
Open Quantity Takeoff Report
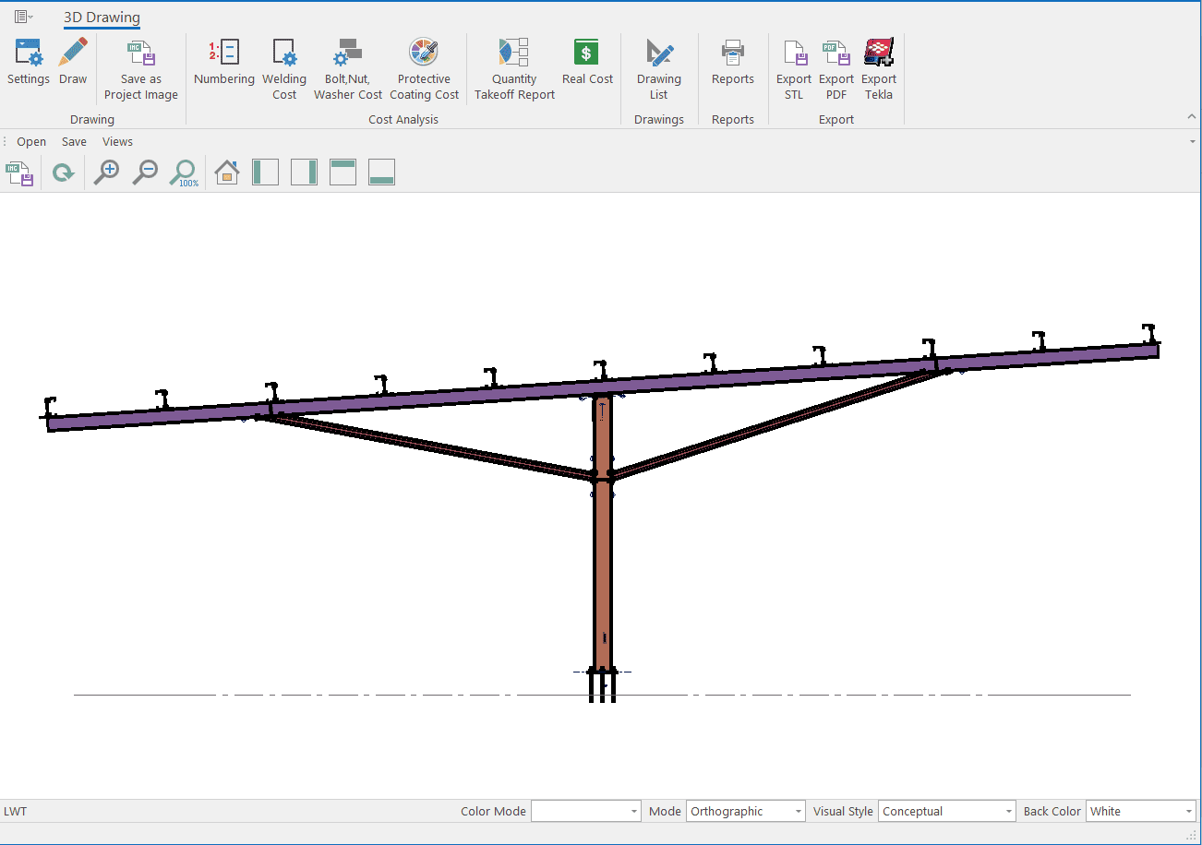coord(514,69)
